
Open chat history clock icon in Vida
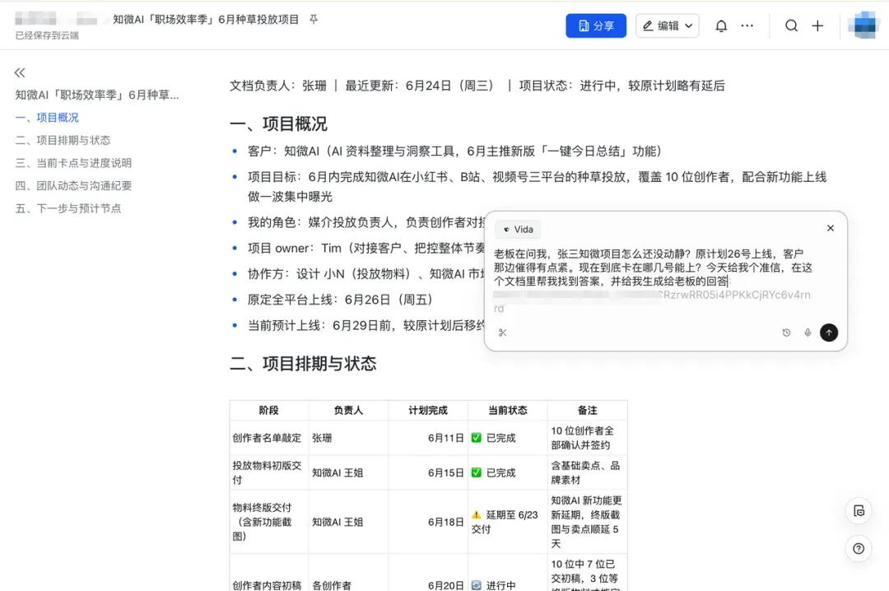click(786, 333)
